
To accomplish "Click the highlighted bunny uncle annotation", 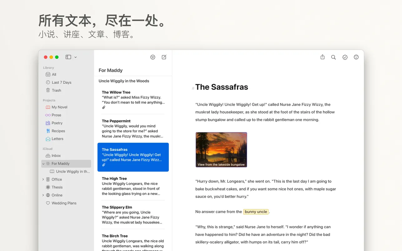I will click(x=256, y=212).
